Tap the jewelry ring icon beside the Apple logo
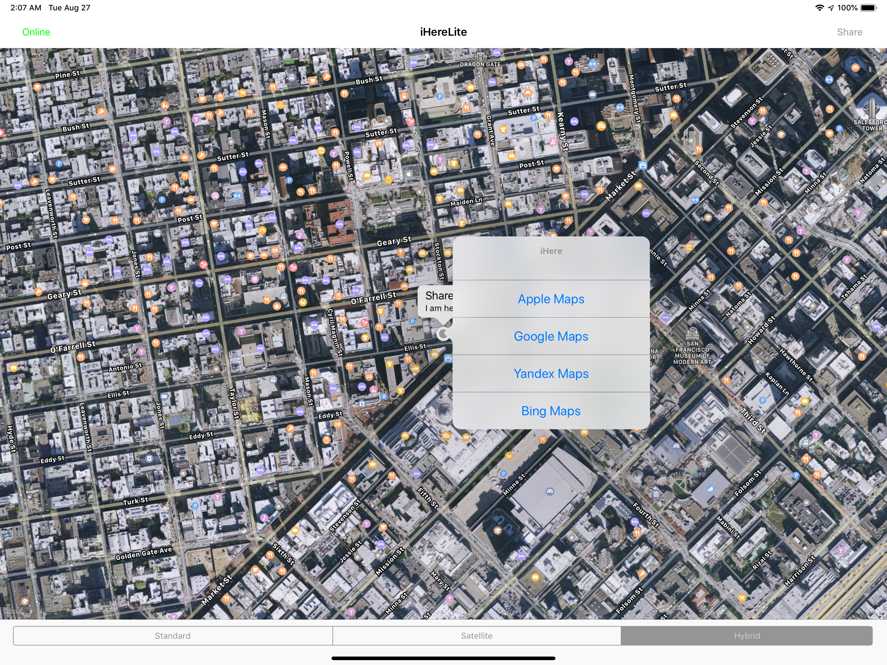The height and width of the screenshot is (665, 887). 388,180
